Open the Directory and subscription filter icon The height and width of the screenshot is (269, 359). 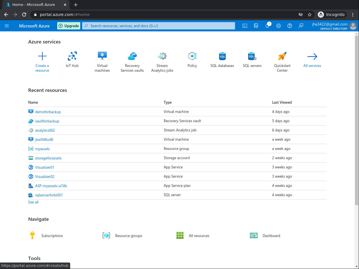[x=256, y=26]
